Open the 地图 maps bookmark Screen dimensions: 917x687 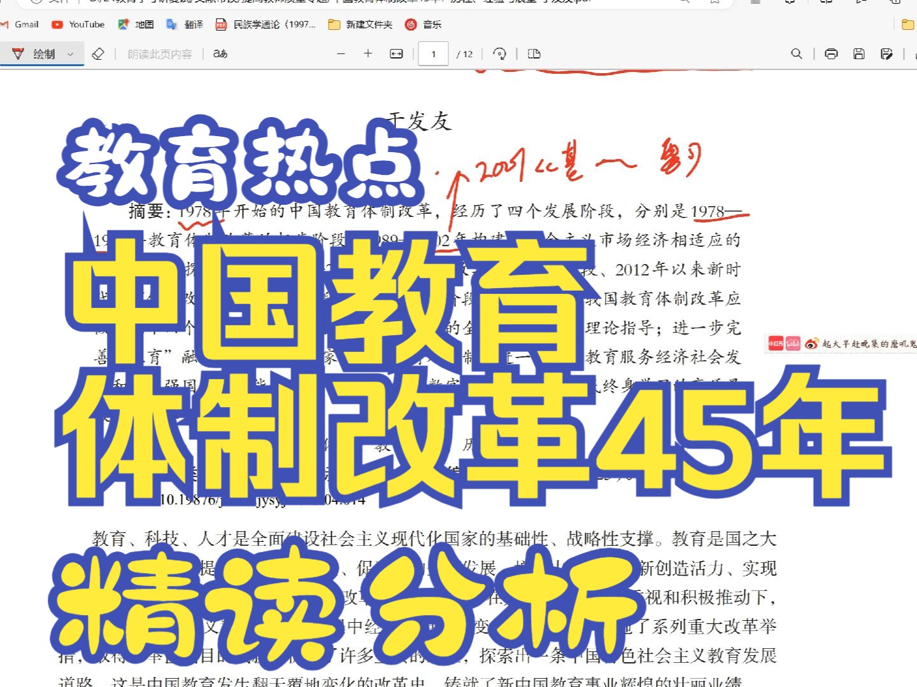pos(136,24)
